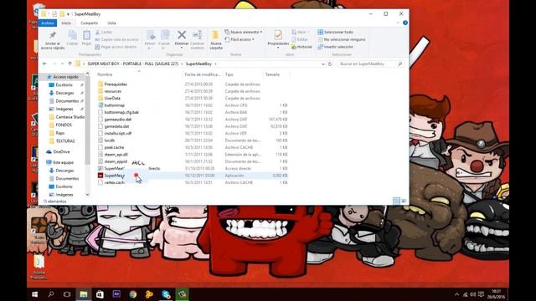Select the pixel.cache file

click(114, 147)
